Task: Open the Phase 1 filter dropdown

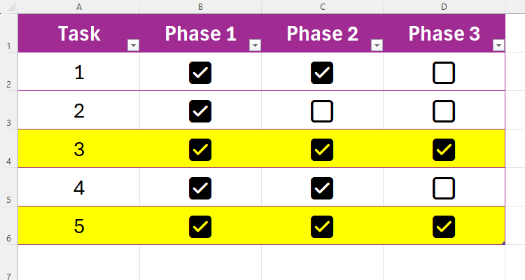Action: 255,45
